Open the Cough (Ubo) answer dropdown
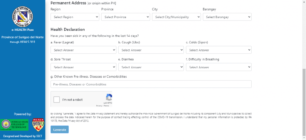This screenshot has height=140, width=306. [151, 50]
